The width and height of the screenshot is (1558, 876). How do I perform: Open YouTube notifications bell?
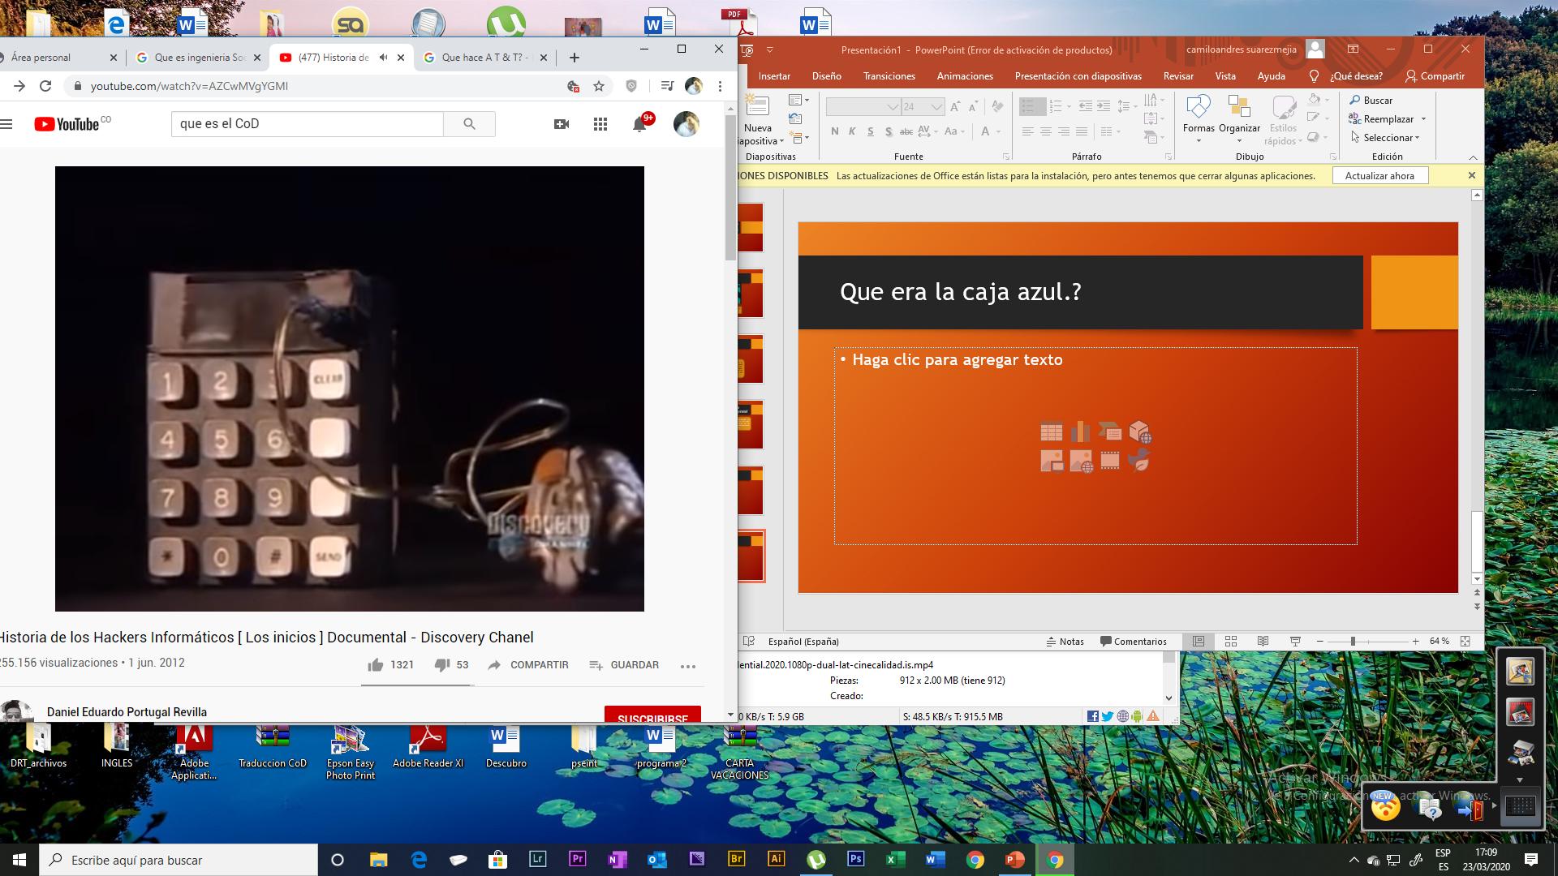pos(639,124)
